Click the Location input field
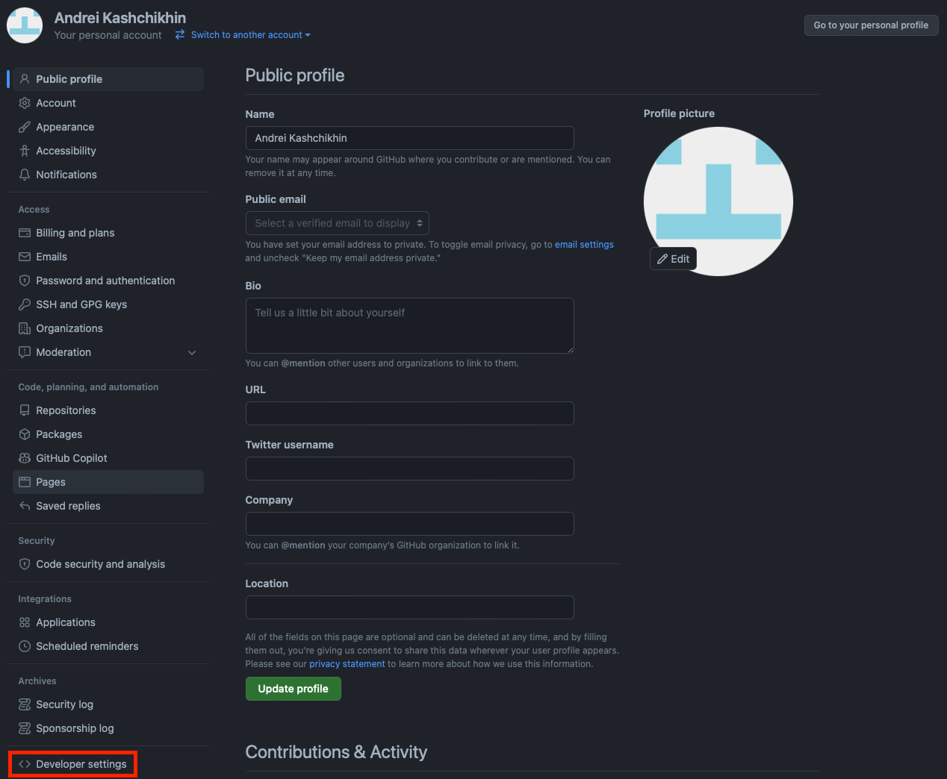The height and width of the screenshot is (779, 947). (410, 607)
